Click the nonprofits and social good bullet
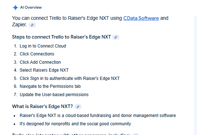This screenshot has height=135, width=197. pos(75,124)
